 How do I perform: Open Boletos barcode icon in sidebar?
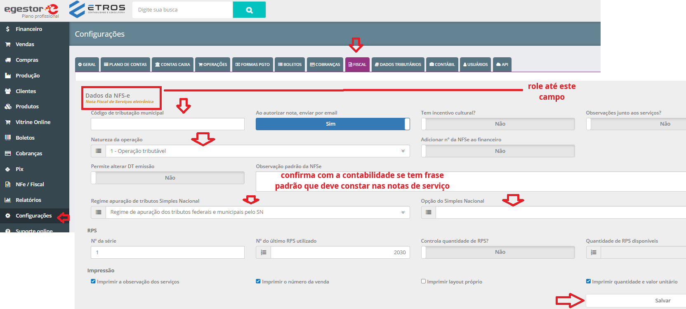pos(8,138)
